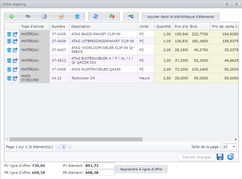
Task: Delete row 37-0435 with trash icon
Action: coord(9,34)
